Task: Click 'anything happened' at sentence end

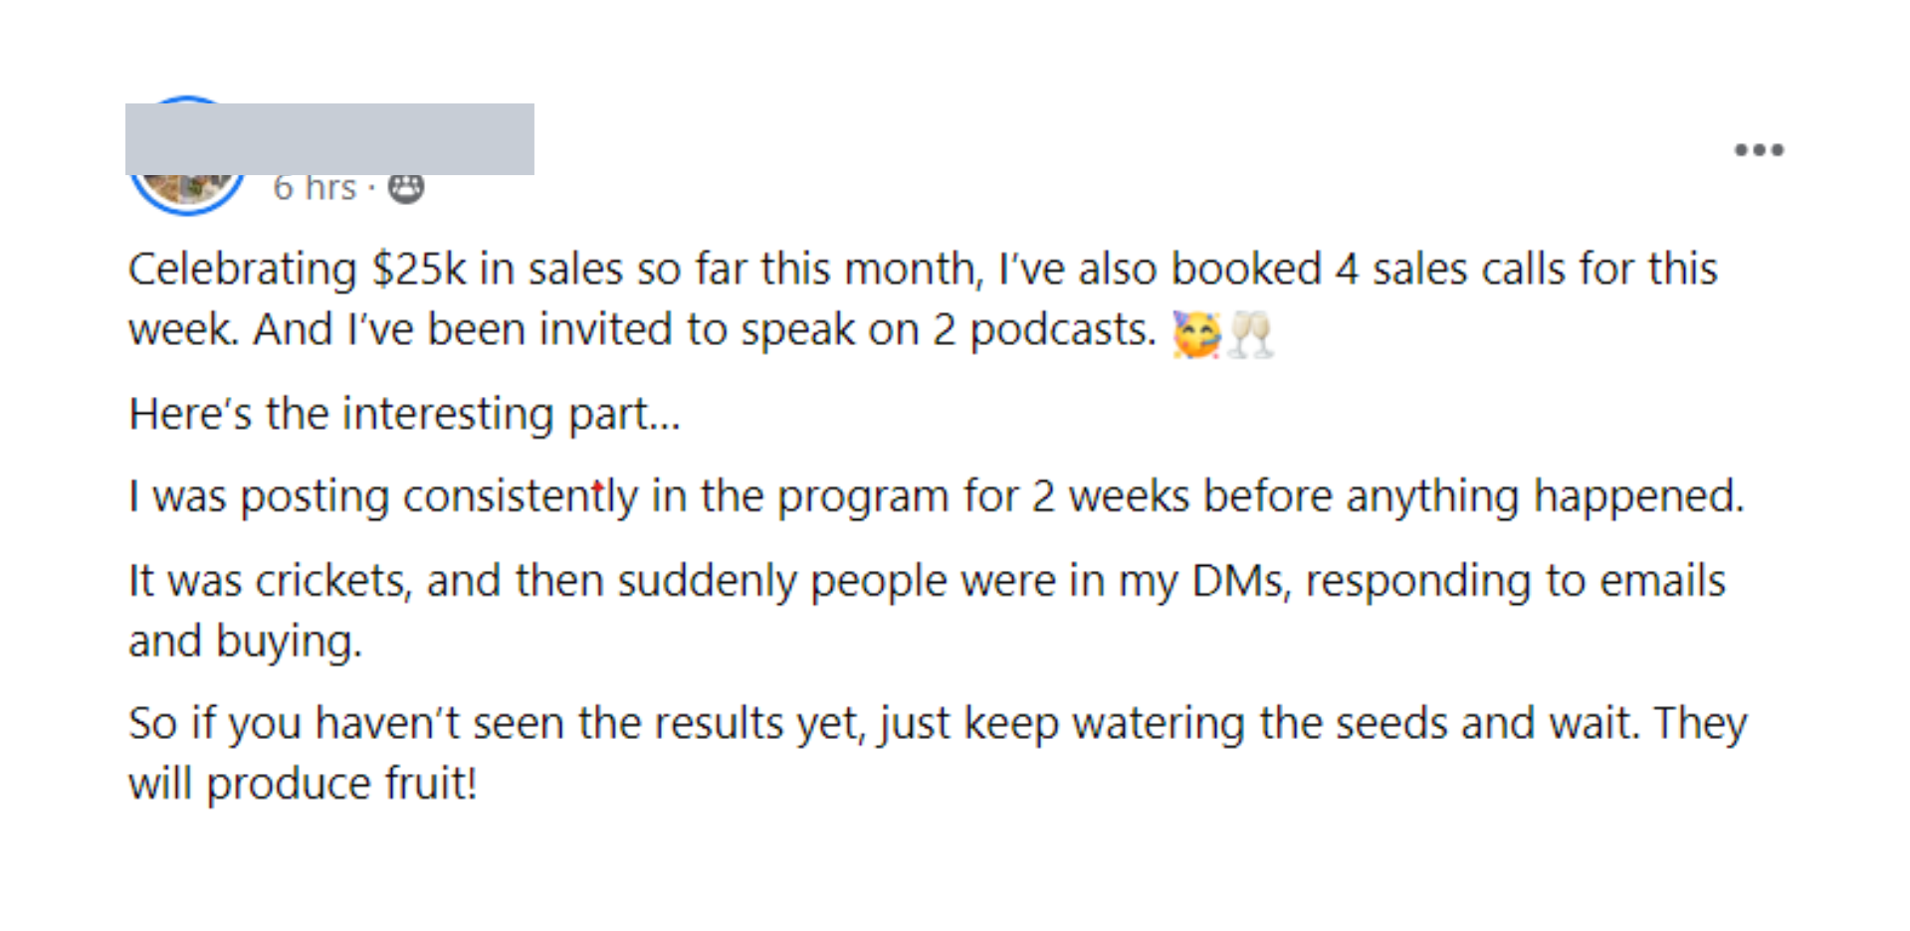Action: [x=1544, y=496]
